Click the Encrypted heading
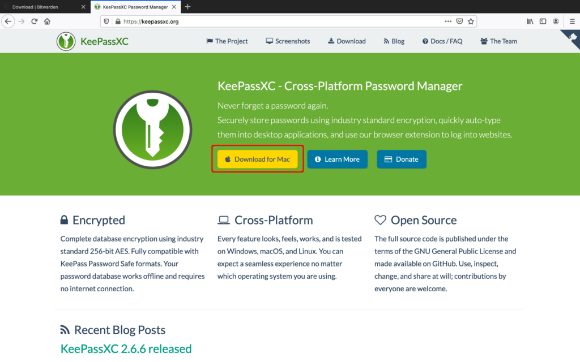 [x=99, y=220]
